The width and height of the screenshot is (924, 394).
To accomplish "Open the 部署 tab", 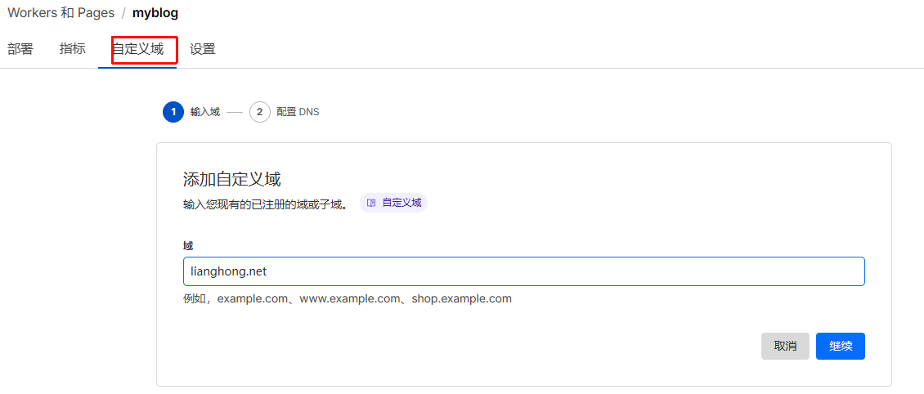I will (x=20, y=49).
